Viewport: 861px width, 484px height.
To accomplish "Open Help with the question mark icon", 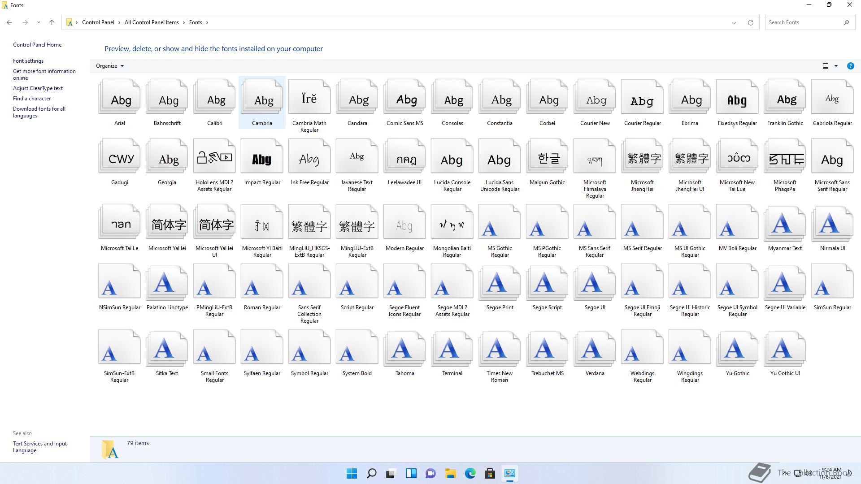I will [x=850, y=66].
